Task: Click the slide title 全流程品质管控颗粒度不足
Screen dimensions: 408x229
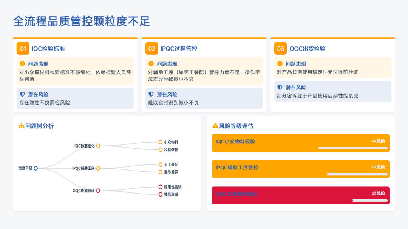Action: tap(82, 21)
